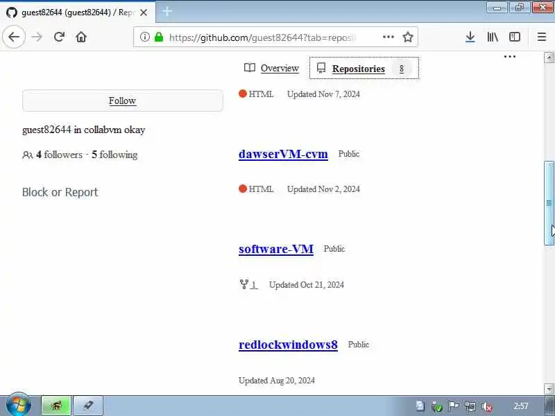
Task: Bookmark this page with the star icon
Action: (x=408, y=37)
